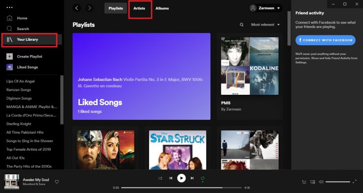Switch to the Artists tab
Image resolution: width=363 pixels, height=193 pixels.
pyautogui.click(x=139, y=8)
